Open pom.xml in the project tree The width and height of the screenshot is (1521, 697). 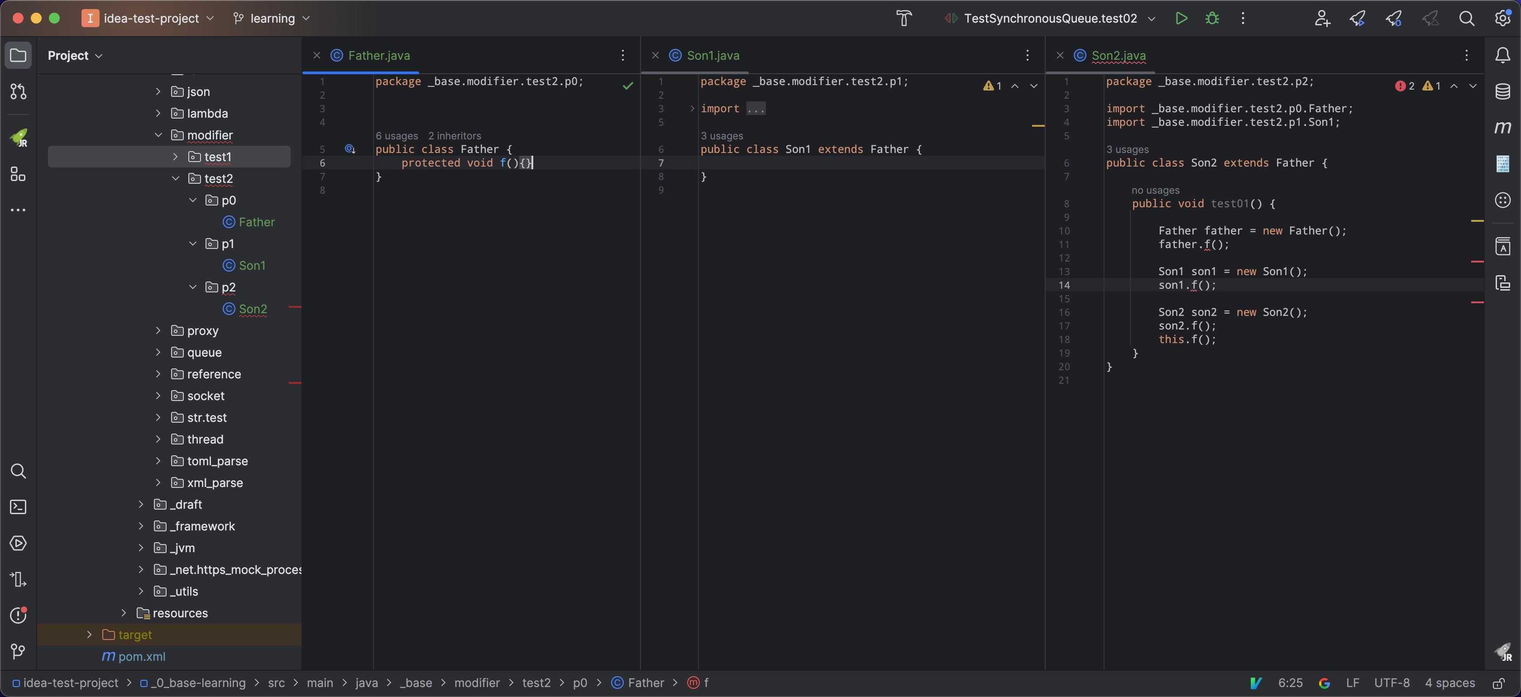click(141, 656)
